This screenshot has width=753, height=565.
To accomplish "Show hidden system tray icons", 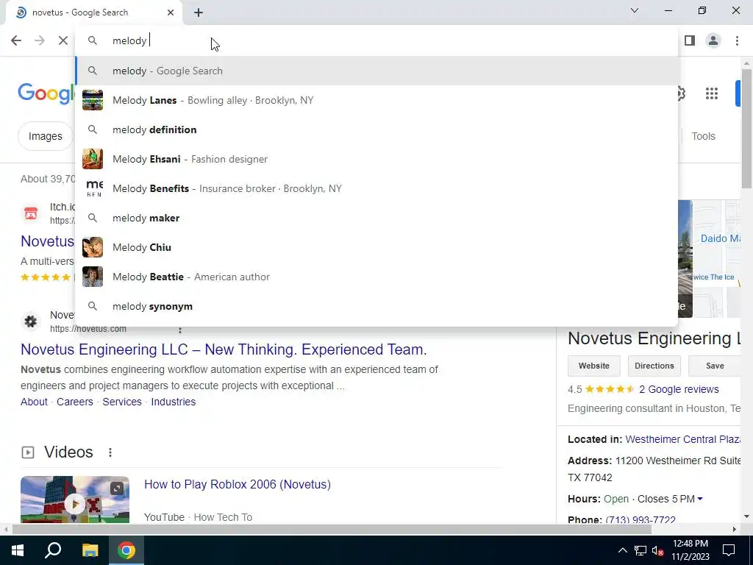I will pyautogui.click(x=622, y=550).
